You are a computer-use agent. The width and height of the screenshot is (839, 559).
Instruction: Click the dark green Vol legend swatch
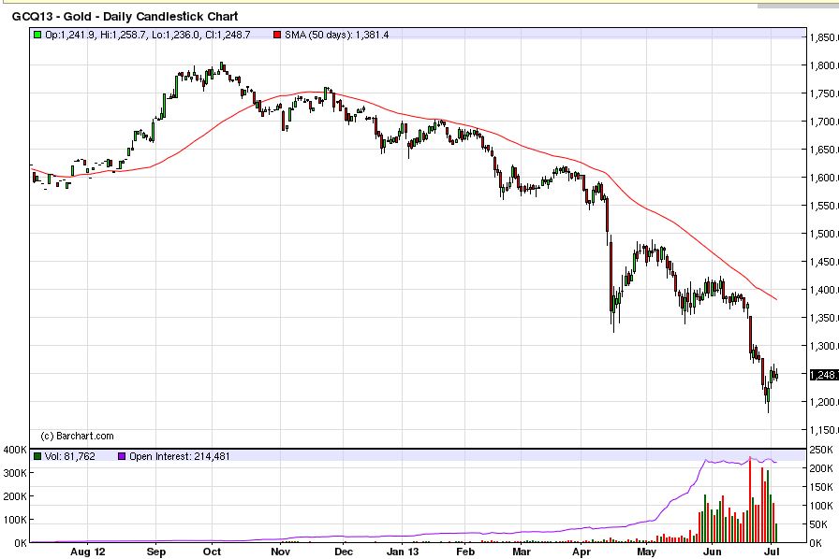37,456
